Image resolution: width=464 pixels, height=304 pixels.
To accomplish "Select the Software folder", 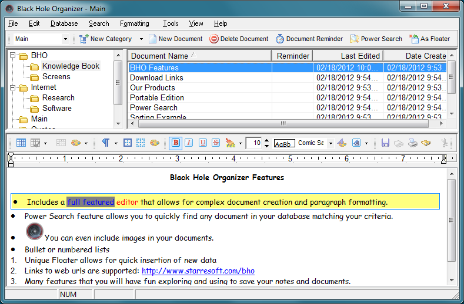I will (57, 109).
